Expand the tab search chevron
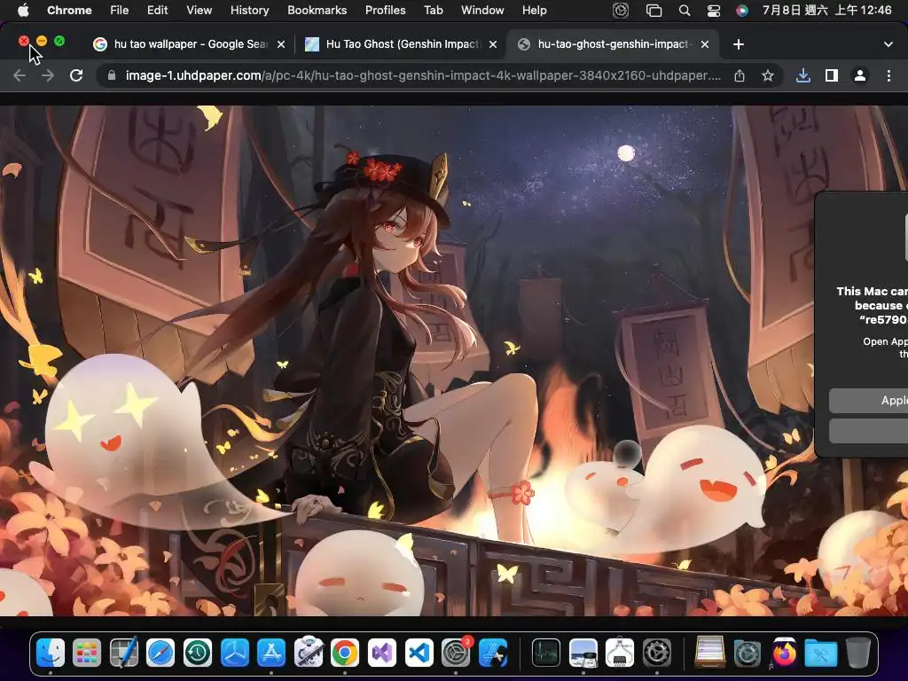Viewport: 908px width, 681px height. 888,44
